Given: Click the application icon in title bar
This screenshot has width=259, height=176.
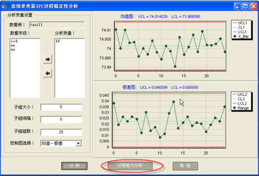Looking at the screenshot, I should tap(5, 6).
